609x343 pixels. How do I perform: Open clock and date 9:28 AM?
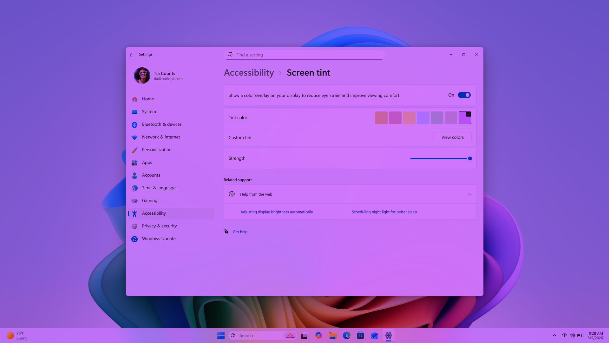tap(595, 335)
